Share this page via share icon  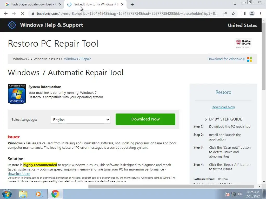point(225,13)
